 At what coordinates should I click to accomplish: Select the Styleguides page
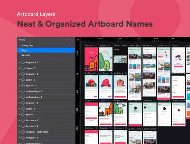tap(27, 46)
